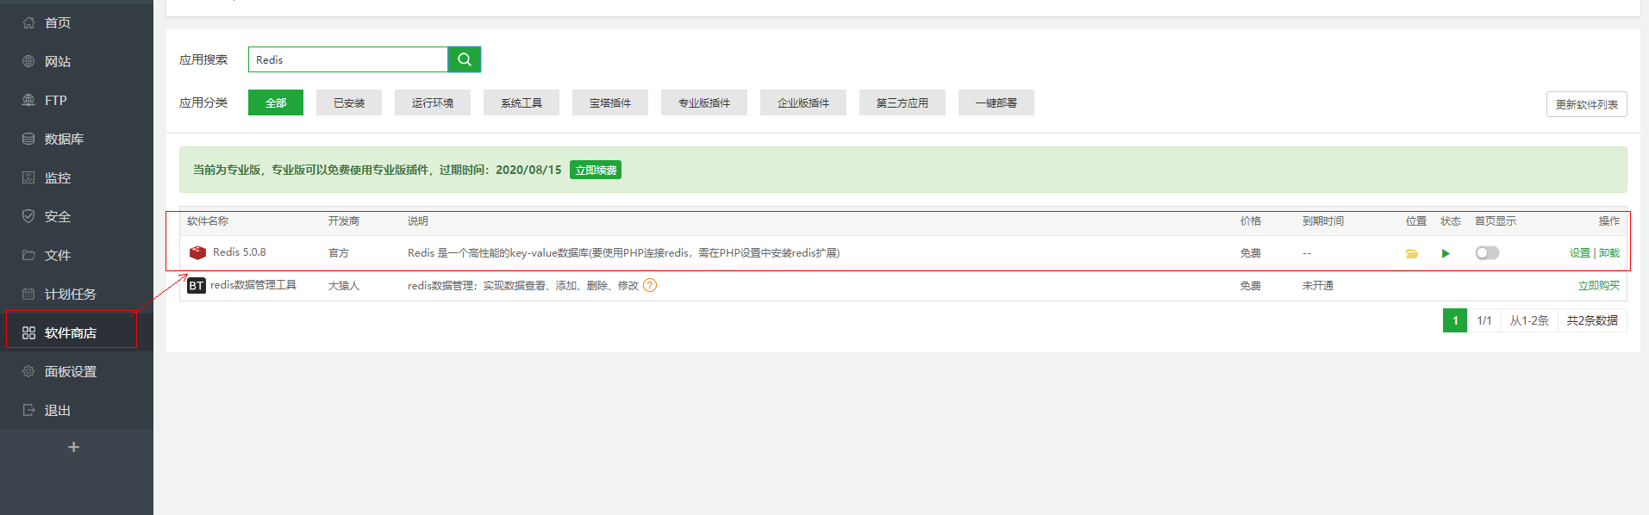
Task: Click page number 1 in pagination
Action: (1455, 320)
